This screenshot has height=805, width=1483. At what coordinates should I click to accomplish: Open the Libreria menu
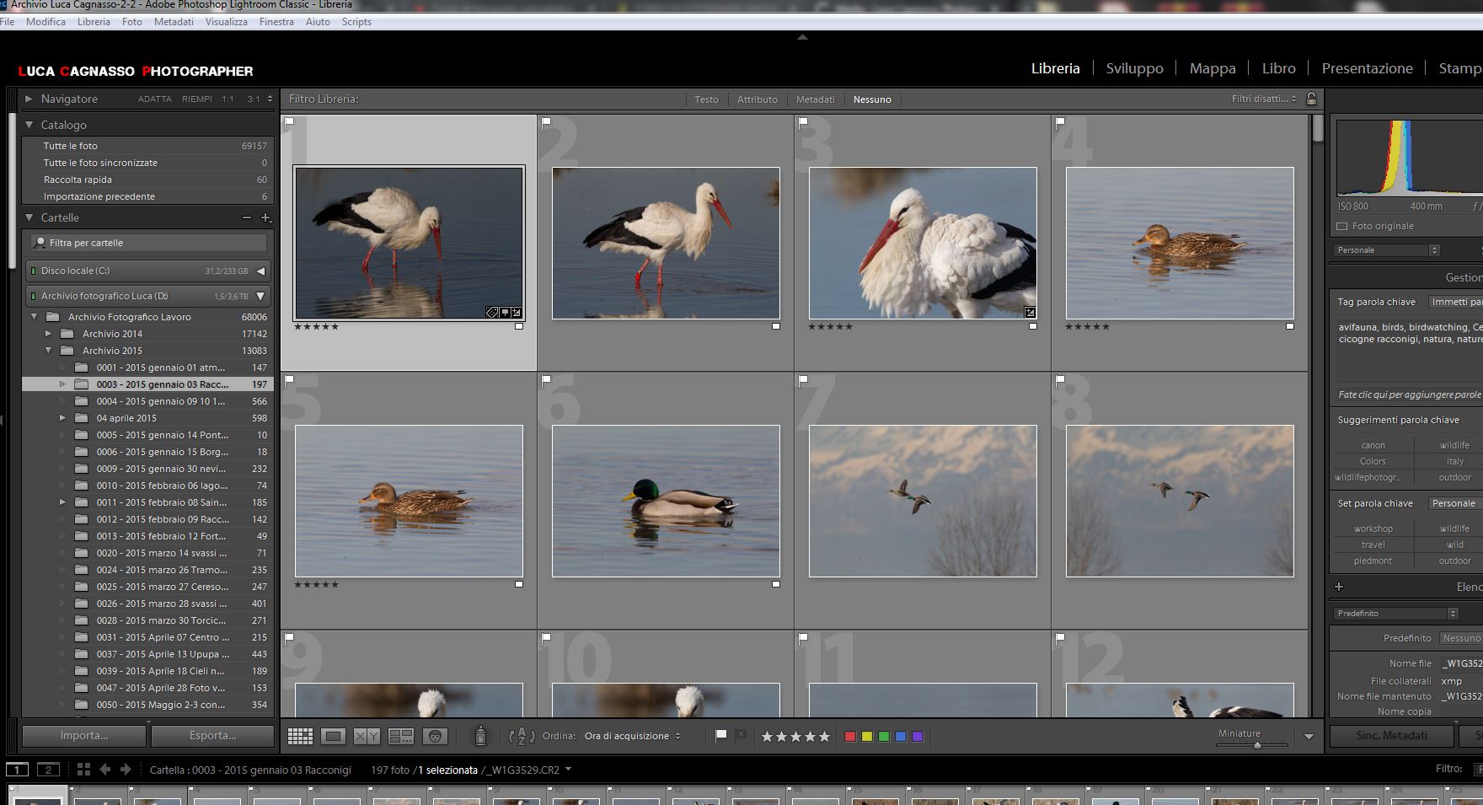click(94, 22)
